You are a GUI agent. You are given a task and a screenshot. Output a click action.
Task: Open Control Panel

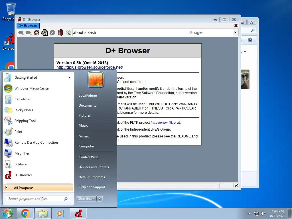click(89, 157)
